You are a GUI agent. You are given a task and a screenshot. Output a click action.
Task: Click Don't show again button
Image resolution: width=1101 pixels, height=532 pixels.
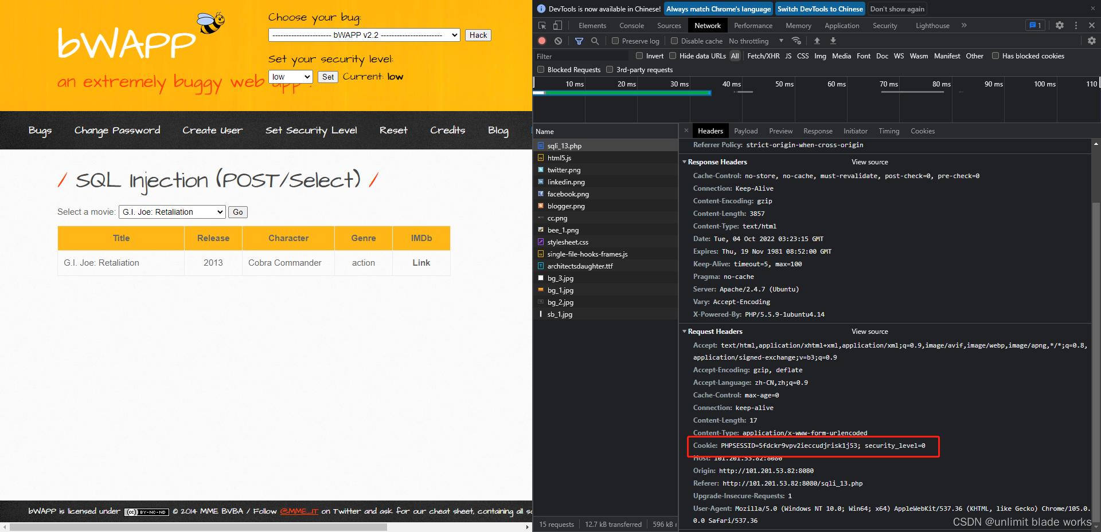coord(897,9)
